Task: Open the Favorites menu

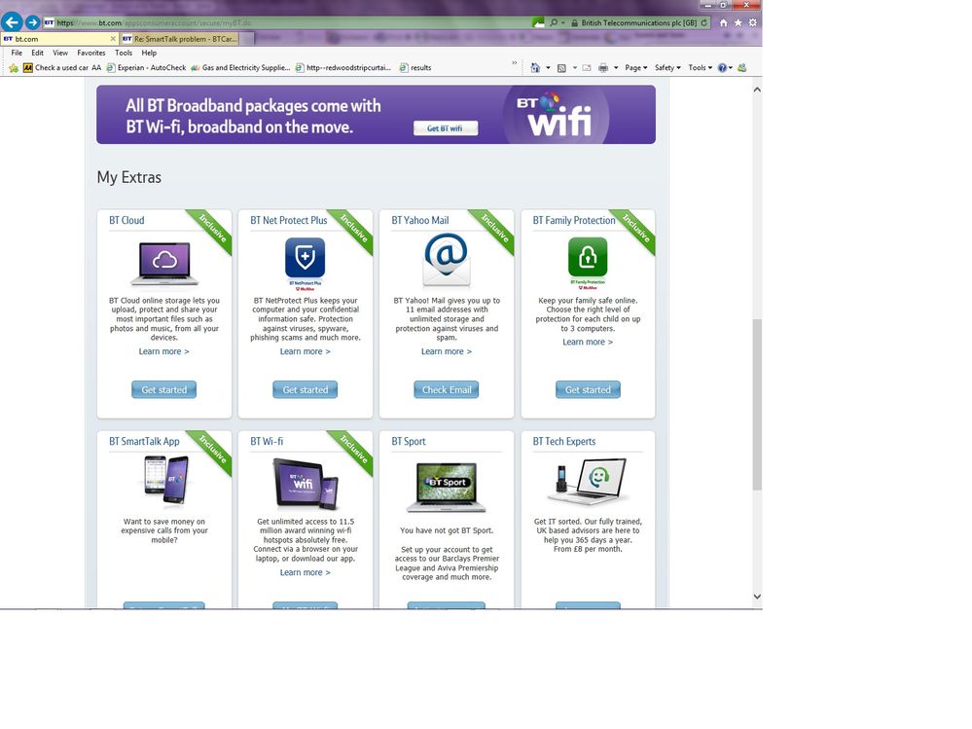Action: coord(91,53)
